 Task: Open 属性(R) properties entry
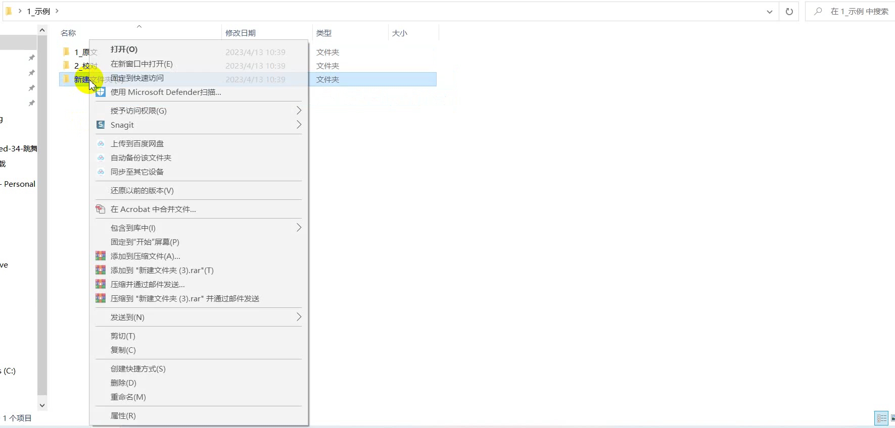tap(199, 416)
